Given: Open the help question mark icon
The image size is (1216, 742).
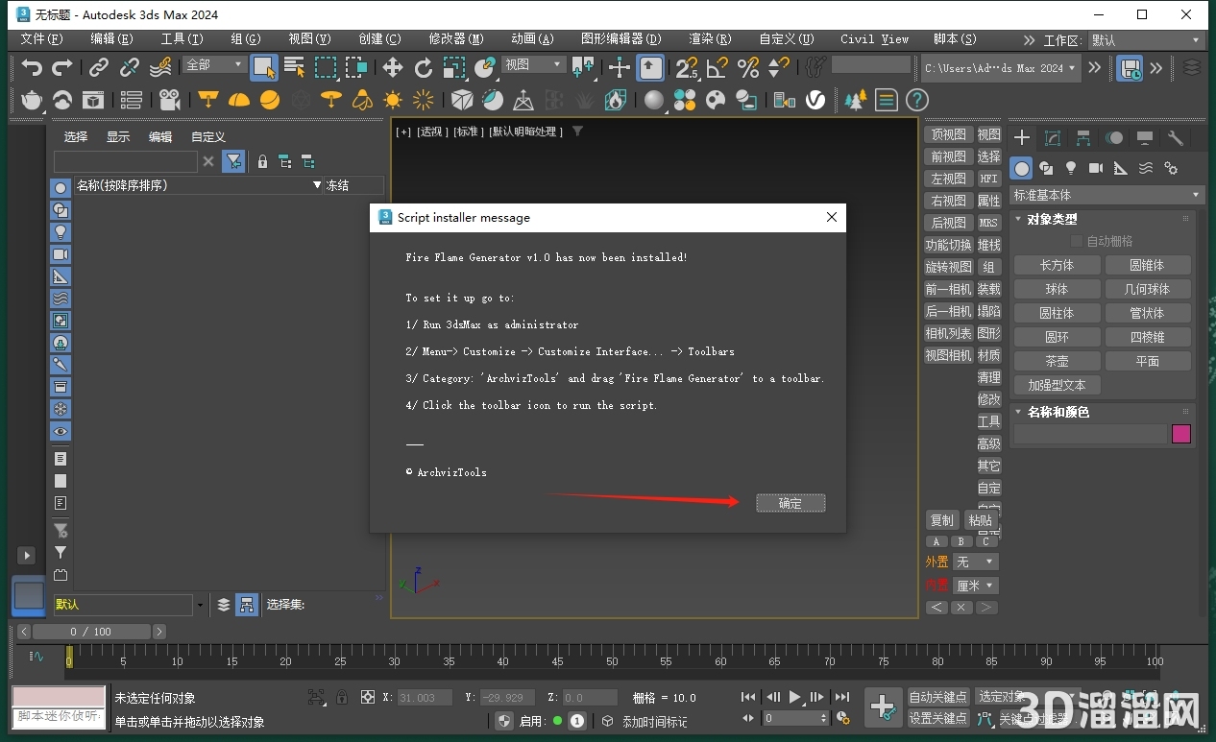Looking at the screenshot, I should pyautogui.click(x=917, y=100).
